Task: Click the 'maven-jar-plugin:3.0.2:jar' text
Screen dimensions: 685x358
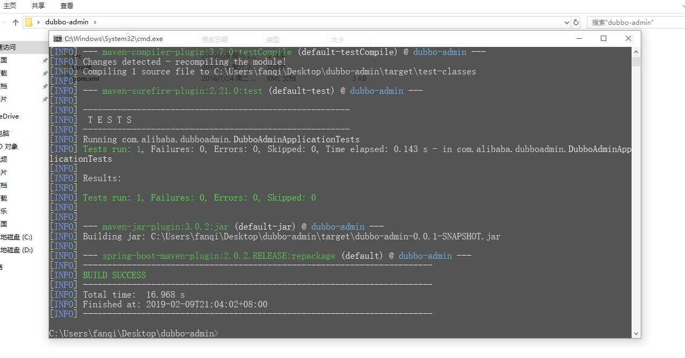Action: [x=166, y=227]
